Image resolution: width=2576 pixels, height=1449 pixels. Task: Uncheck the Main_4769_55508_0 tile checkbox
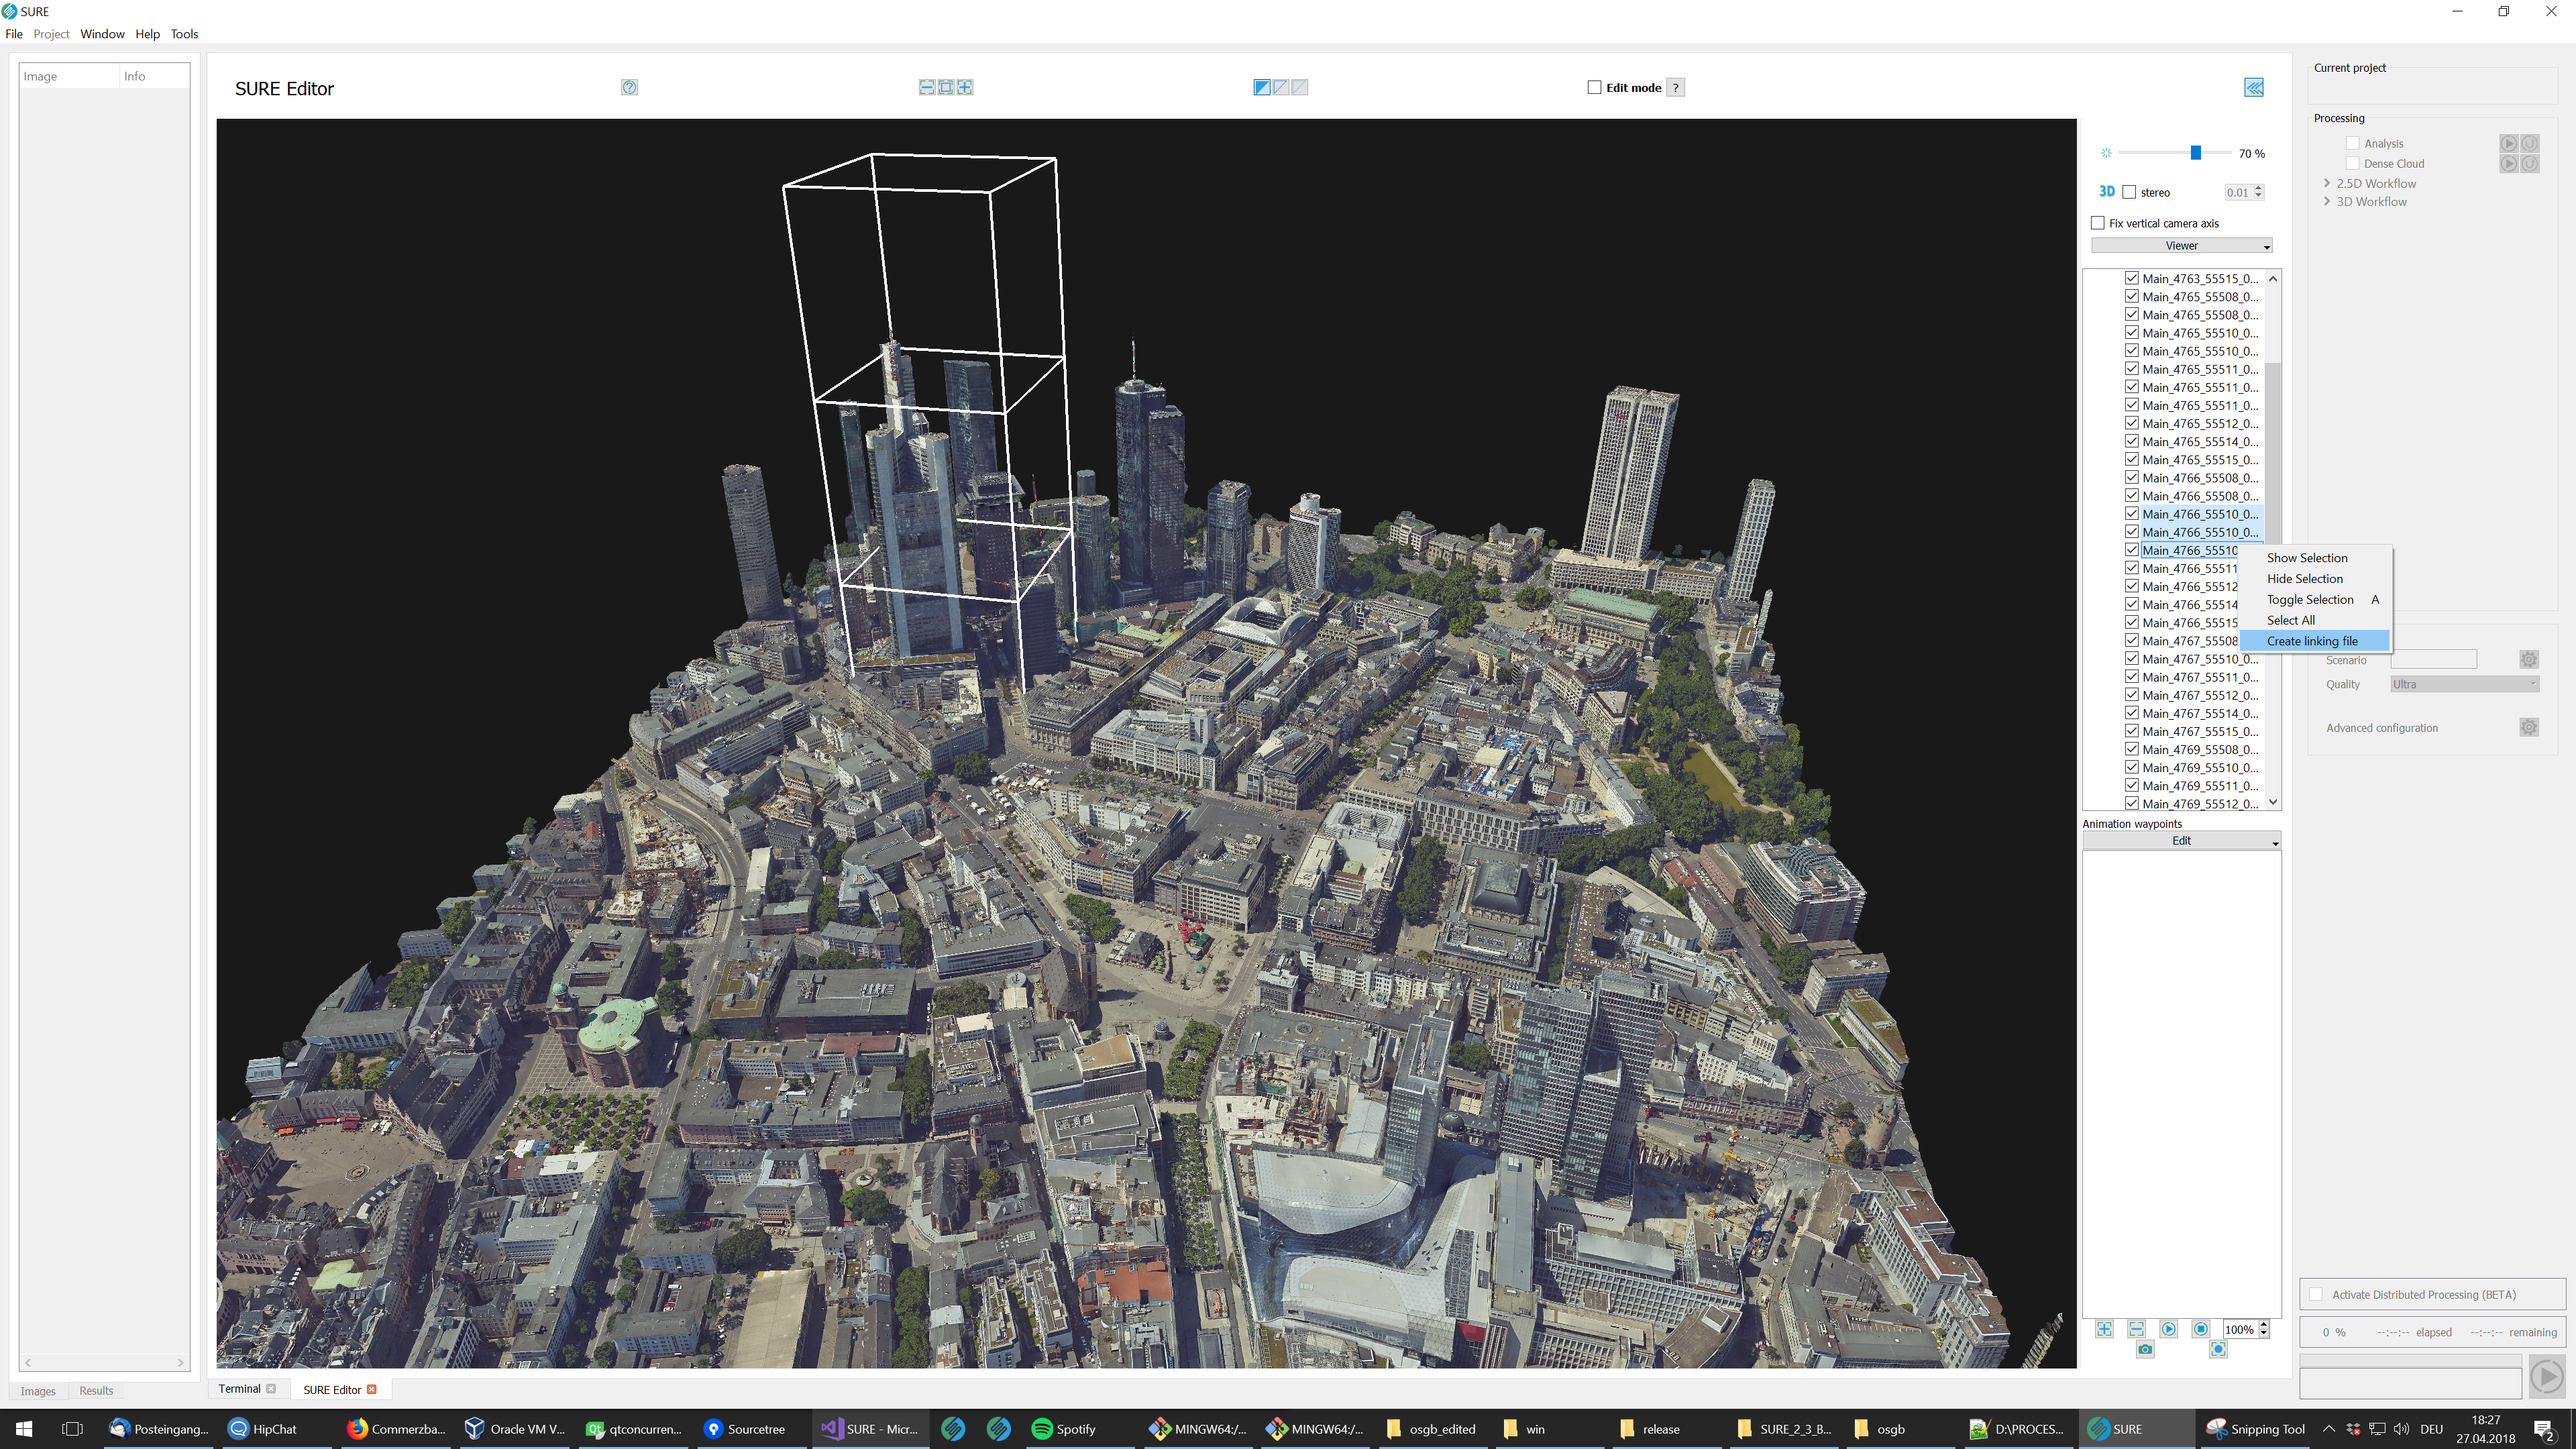[2132, 749]
